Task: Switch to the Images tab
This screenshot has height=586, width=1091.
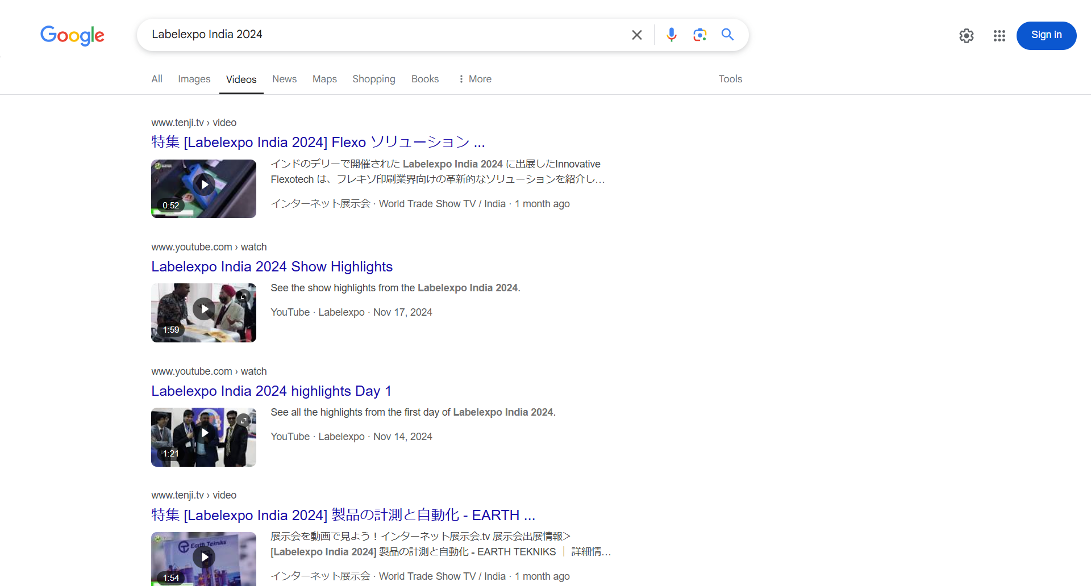Action: coord(194,79)
